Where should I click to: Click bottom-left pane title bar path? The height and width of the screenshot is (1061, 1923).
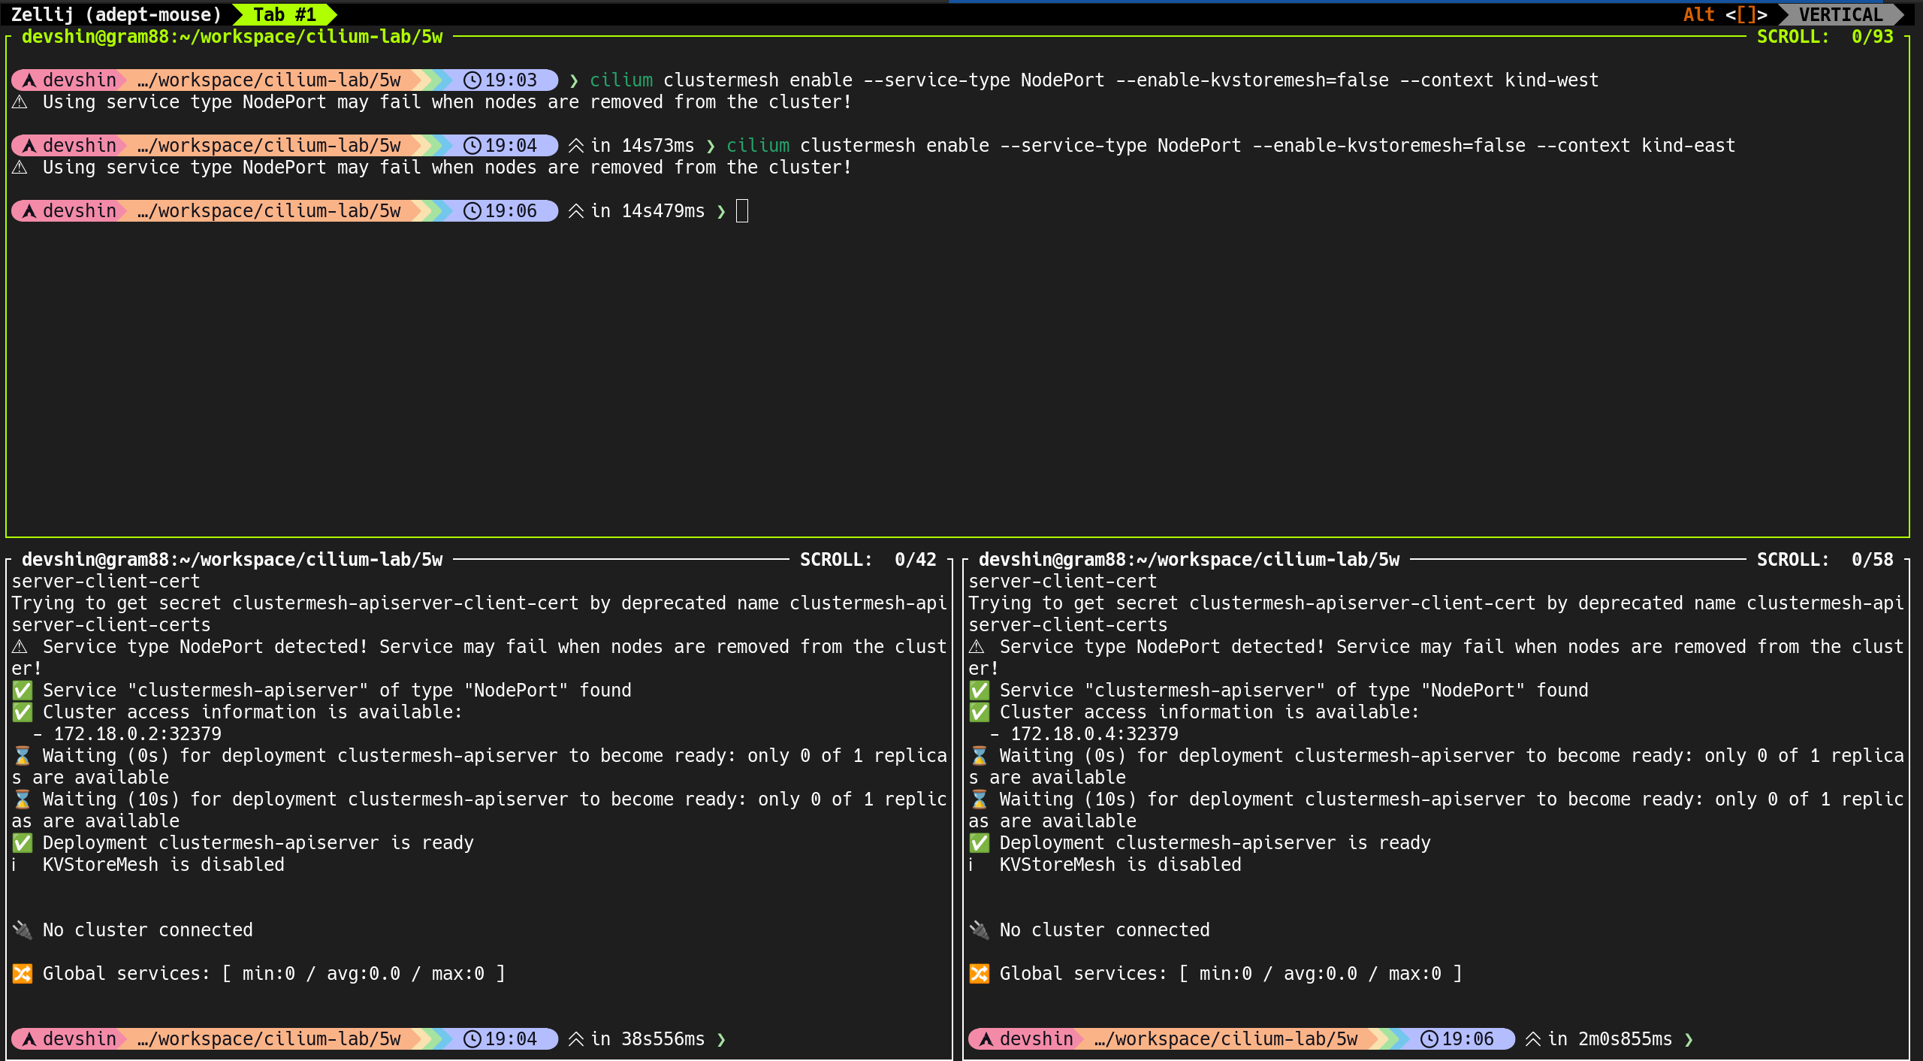click(232, 560)
